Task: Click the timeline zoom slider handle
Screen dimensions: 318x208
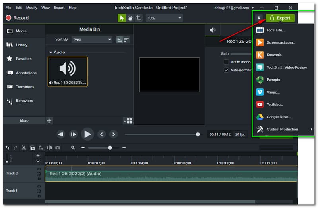Action: pos(110,148)
